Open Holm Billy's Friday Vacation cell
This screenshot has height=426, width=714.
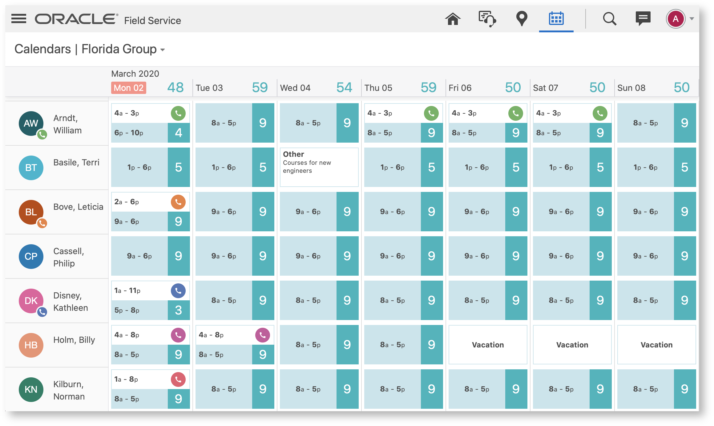488,345
